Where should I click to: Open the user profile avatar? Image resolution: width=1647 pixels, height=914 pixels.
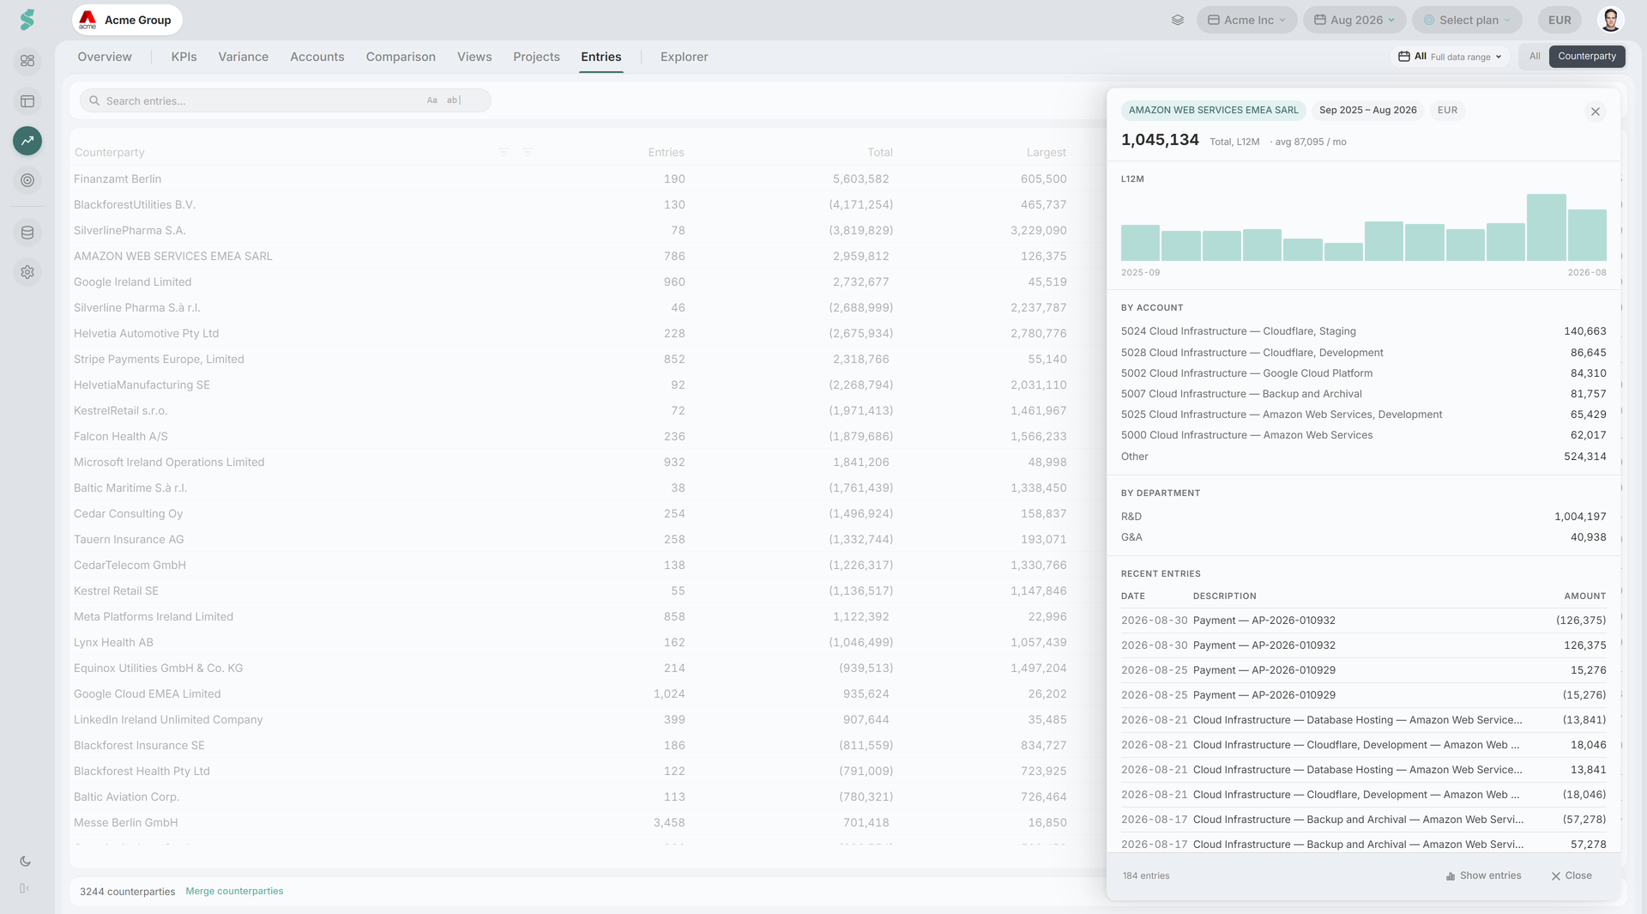[x=1610, y=20]
